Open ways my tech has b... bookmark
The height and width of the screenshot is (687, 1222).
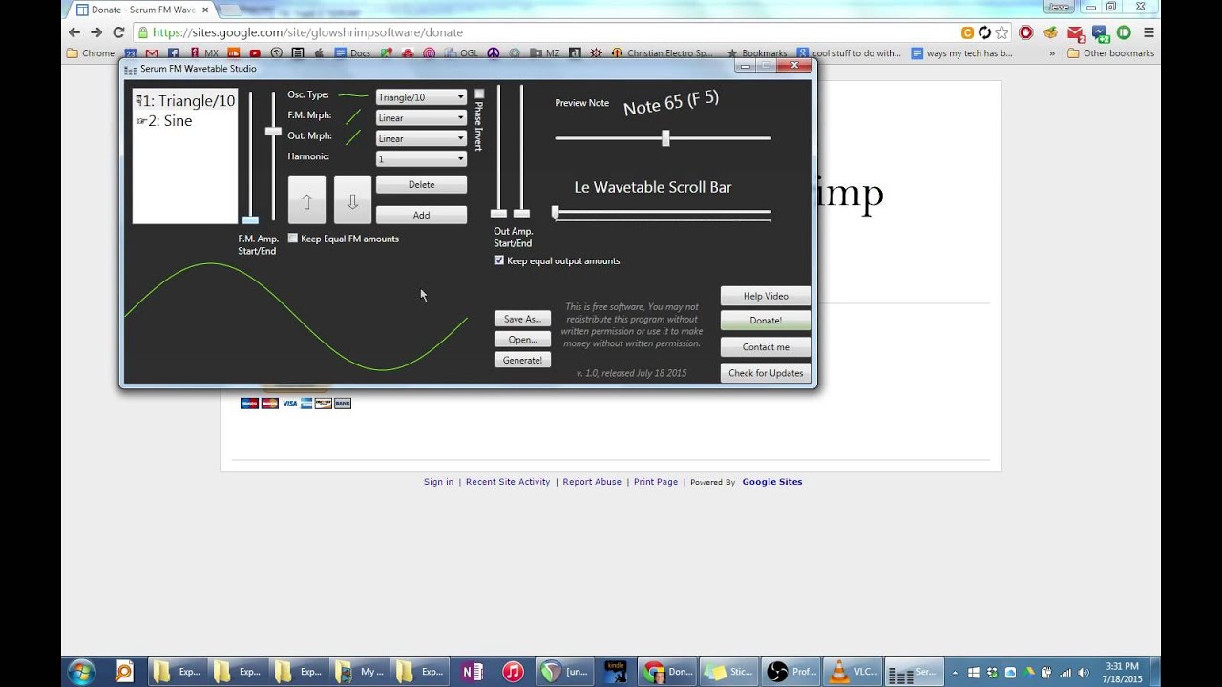click(961, 53)
